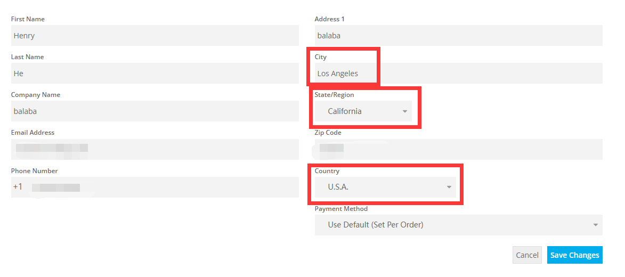Click the City field showing Los Angeles
625x277 pixels.
[458, 74]
